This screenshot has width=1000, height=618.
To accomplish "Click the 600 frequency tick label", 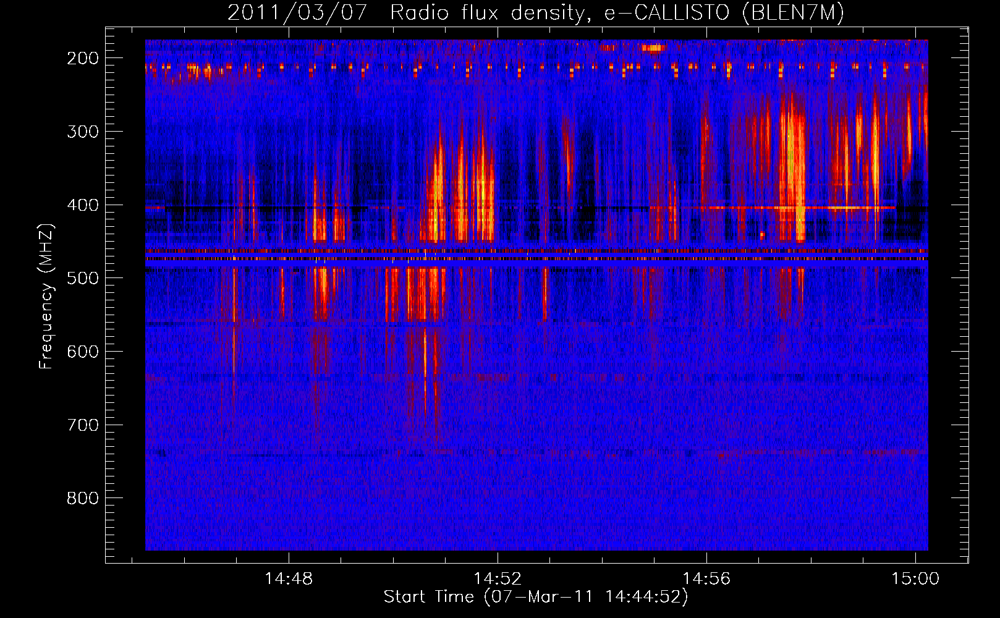I will (83, 352).
